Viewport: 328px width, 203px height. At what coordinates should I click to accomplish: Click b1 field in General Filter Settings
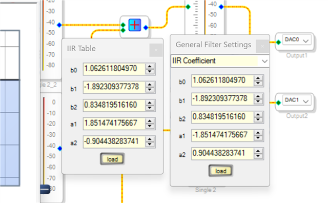(x=222, y=99)
